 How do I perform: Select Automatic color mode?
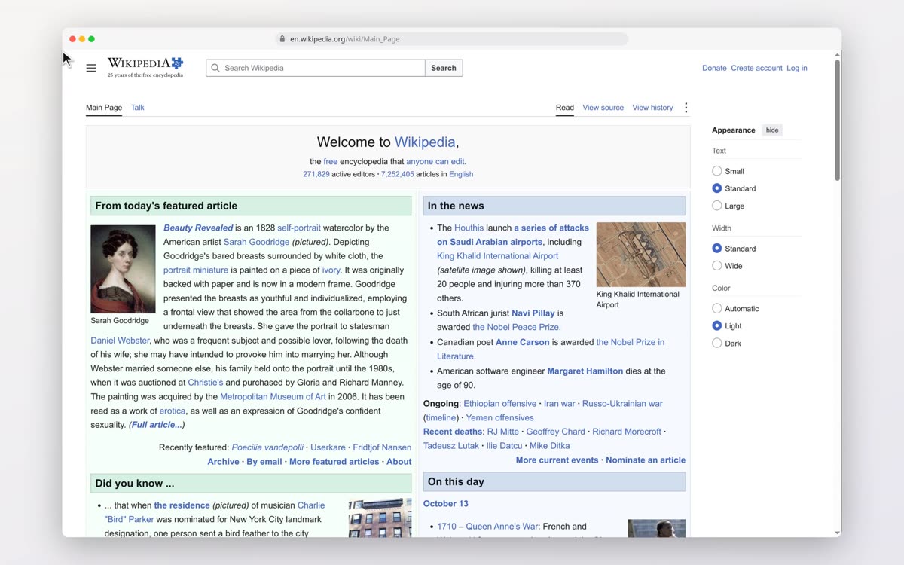717,309
